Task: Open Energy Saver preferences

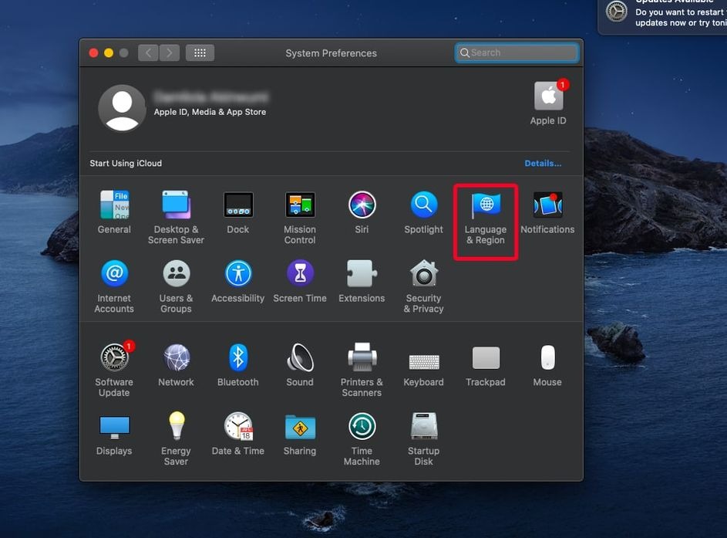Action: 176,425
